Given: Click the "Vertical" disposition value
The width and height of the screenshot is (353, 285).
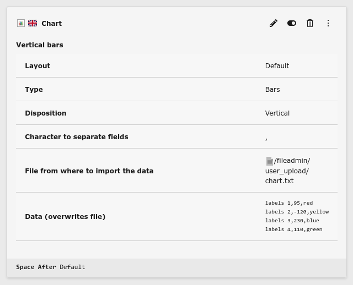Looking at the screenshot, I should (277, 113).
